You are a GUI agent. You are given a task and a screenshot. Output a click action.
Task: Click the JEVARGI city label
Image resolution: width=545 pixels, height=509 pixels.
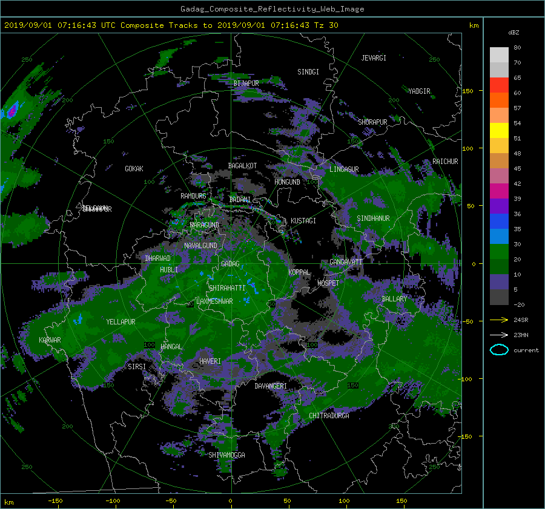tap(374, 58)
